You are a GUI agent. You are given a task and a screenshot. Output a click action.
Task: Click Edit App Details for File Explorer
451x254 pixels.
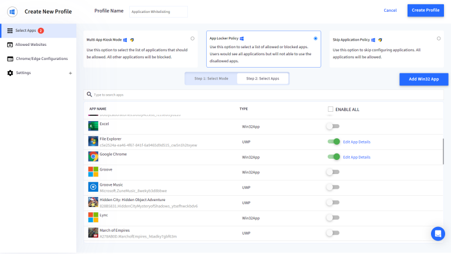[x=356, y=142]
